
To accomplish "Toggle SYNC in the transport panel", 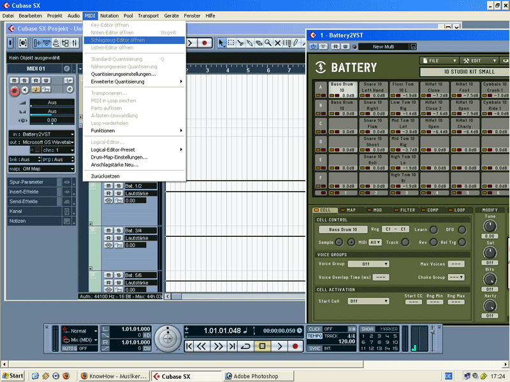I will (x=314, y=348).
